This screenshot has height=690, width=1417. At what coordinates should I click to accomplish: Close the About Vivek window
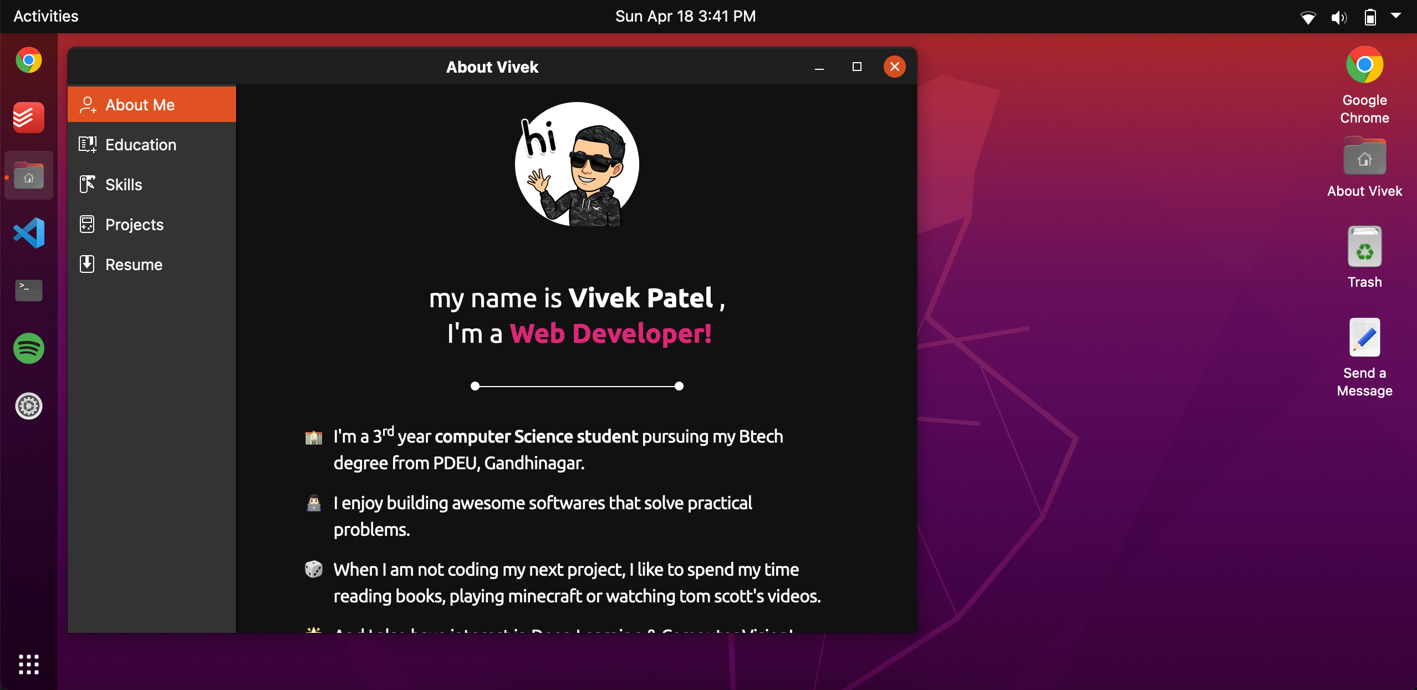[894, 67]
